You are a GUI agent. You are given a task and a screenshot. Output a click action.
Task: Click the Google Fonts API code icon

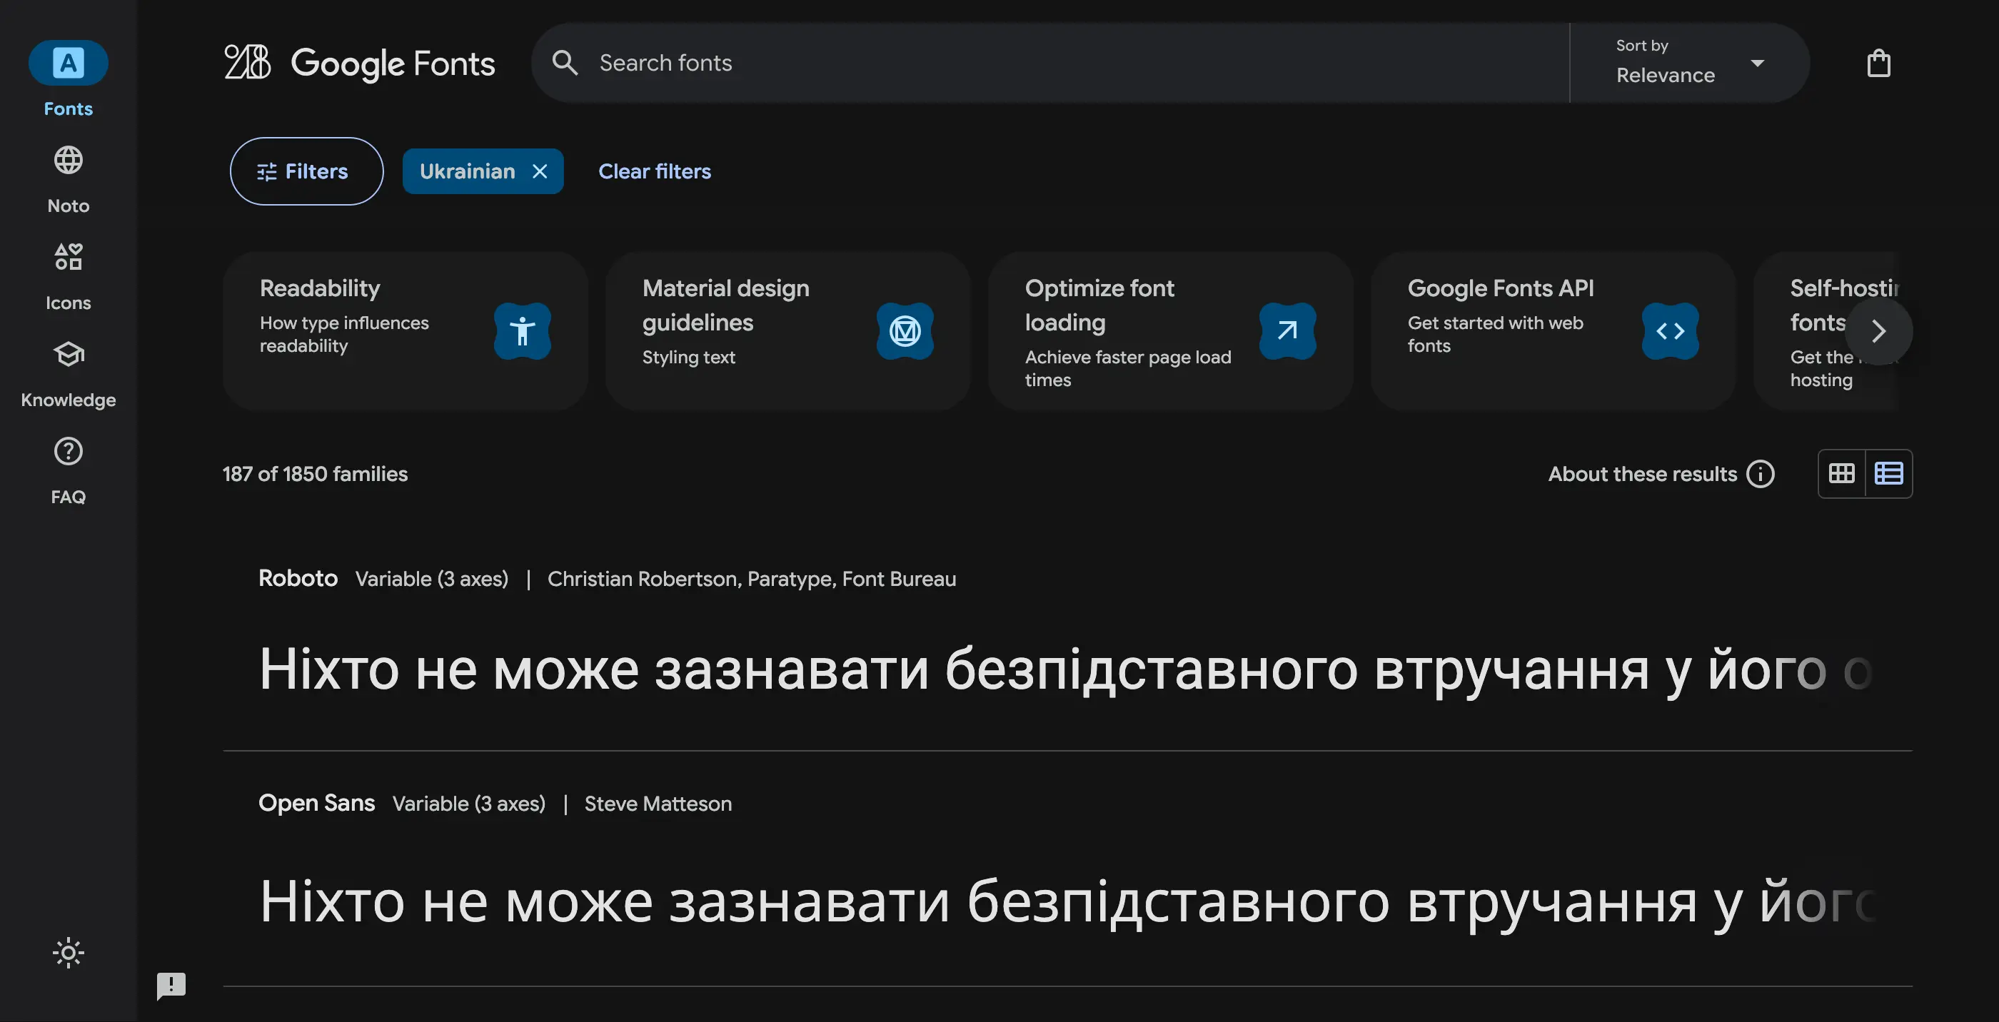(x=1670, y=330)
